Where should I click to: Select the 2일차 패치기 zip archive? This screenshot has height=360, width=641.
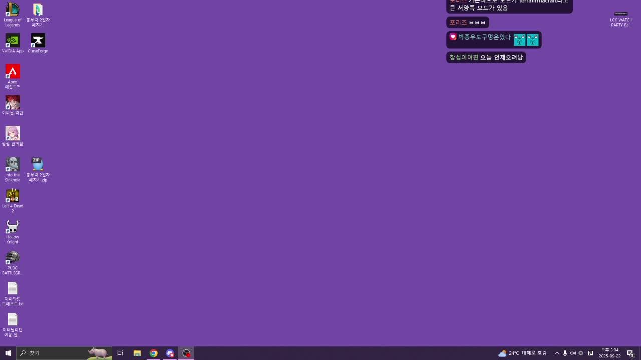pyautogui.click(x=38, y=170)
